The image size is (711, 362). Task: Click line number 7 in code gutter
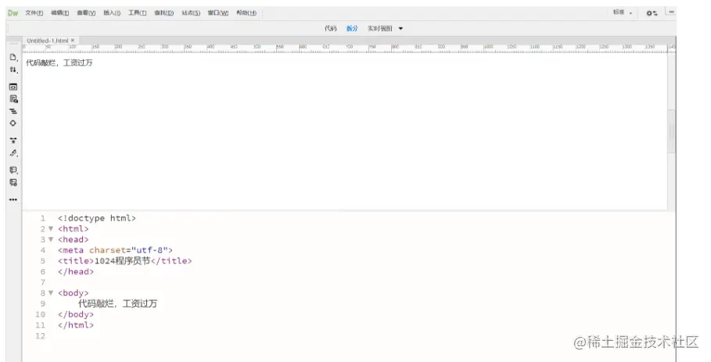coord(43,282)
